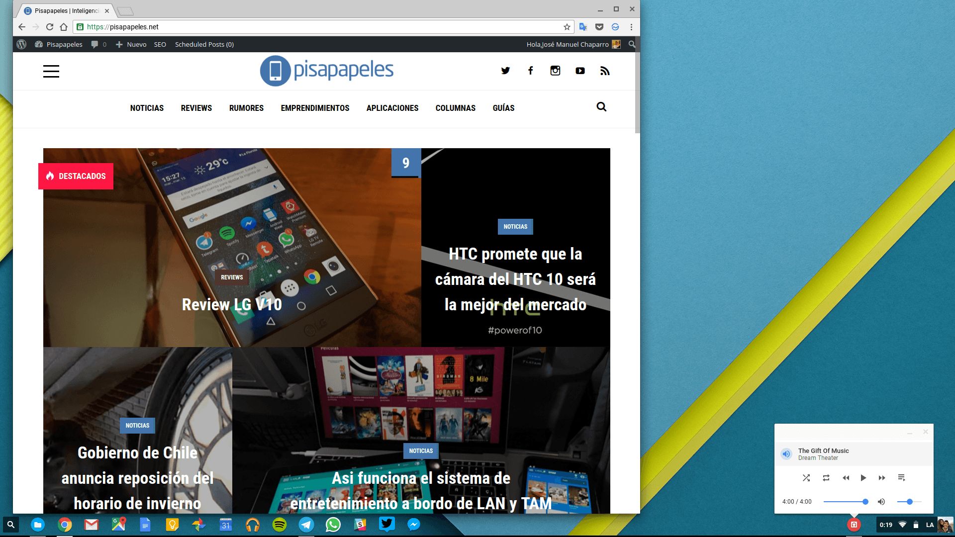
Task: Toggle repeat in music player
Action: tap(826, 478)
